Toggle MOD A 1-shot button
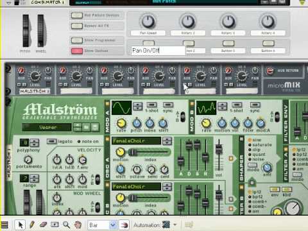The height and width of the screenshot is (231, 308). pos(151,105)
